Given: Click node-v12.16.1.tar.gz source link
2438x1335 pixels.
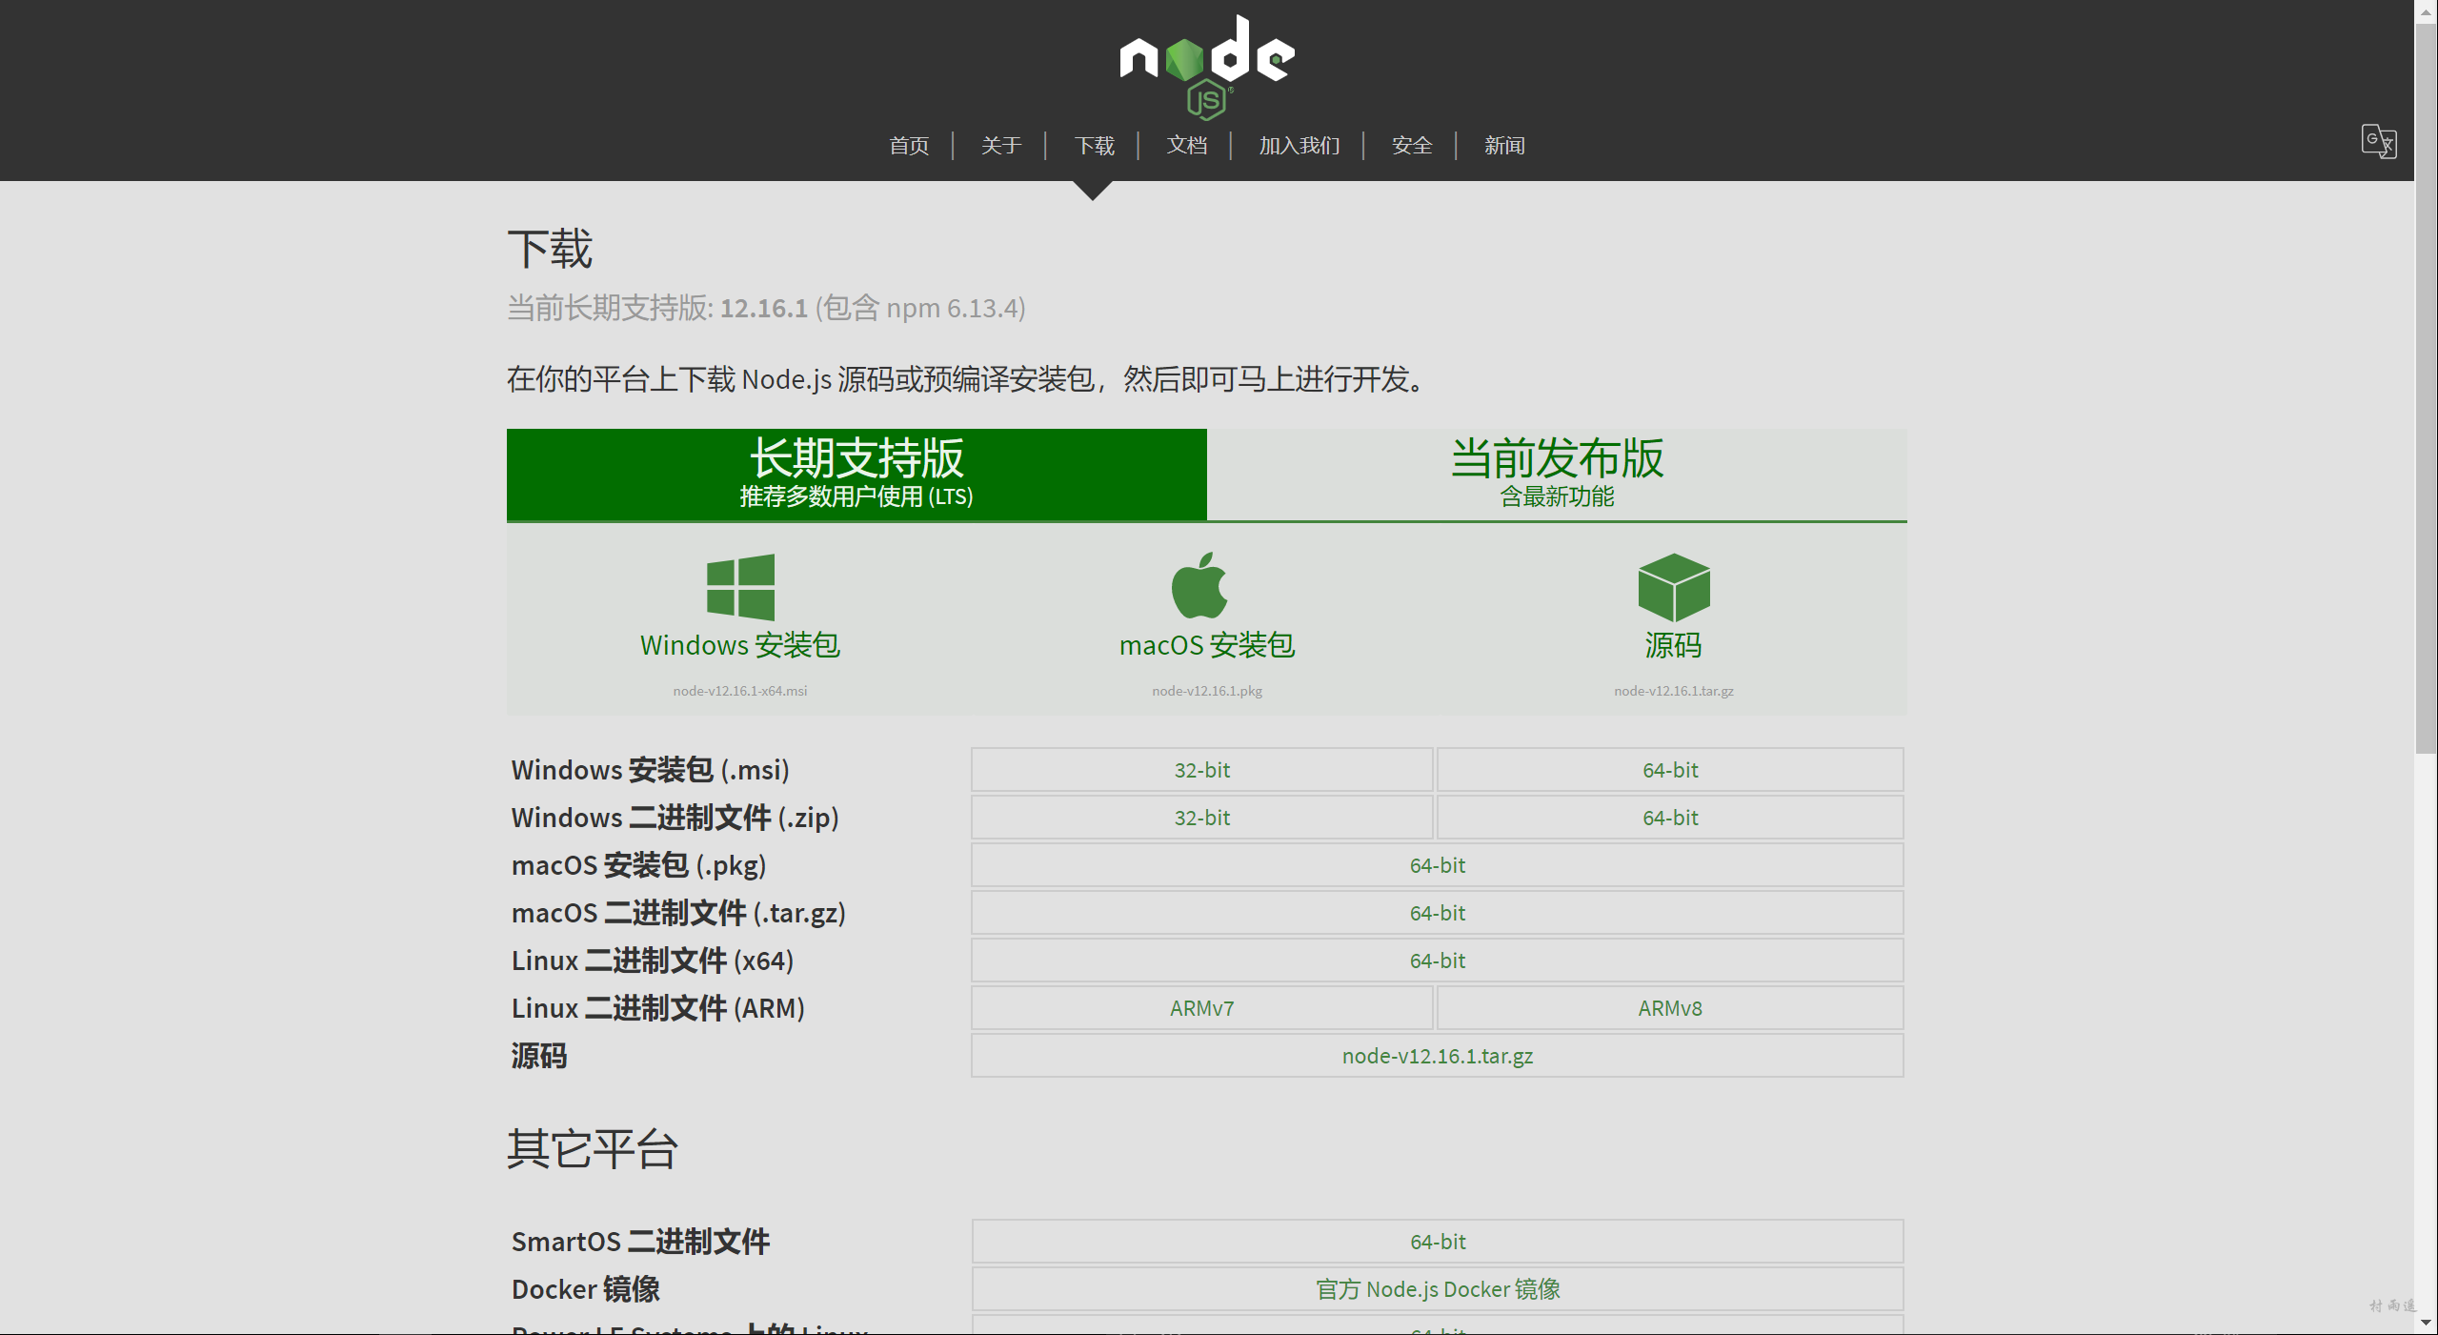Looking at the screenshot, I should point(1437,1056).
